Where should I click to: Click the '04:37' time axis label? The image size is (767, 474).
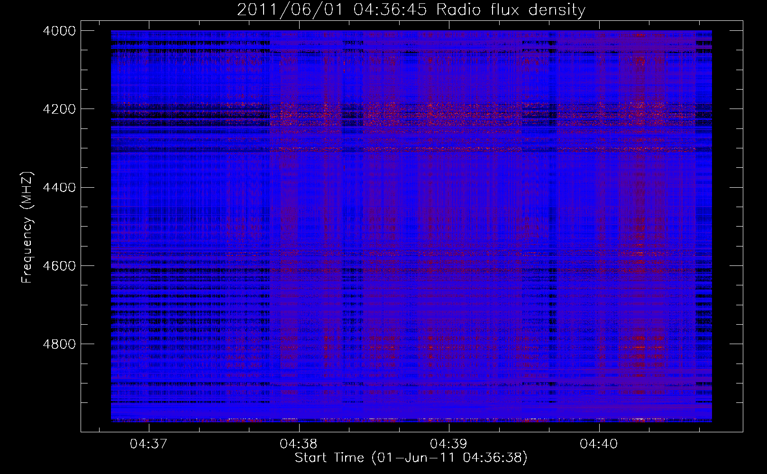point(149,444)
